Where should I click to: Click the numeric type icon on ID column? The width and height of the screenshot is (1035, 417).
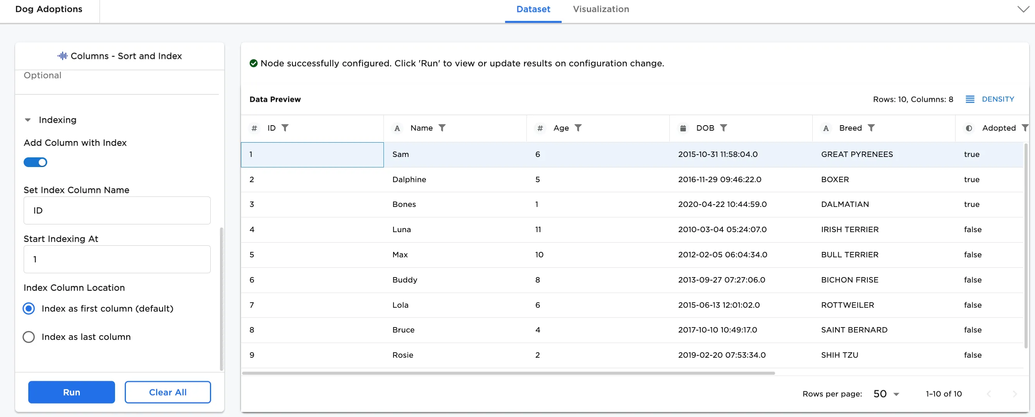pyautogui.click(x=254, y=128)
